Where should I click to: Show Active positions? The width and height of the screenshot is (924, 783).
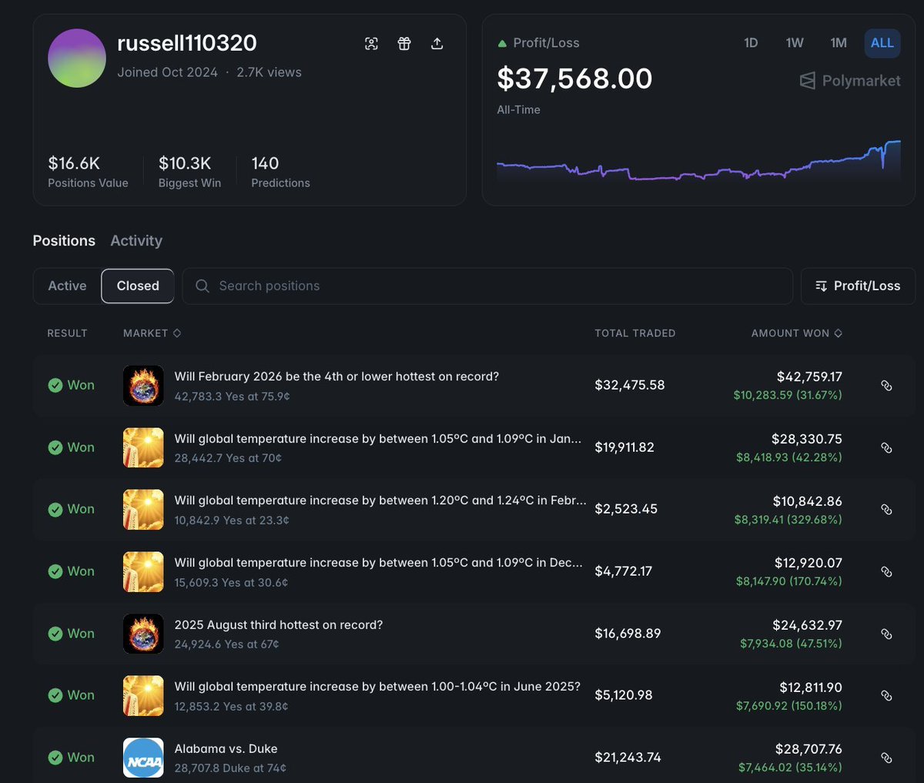(x=67, y=286)
